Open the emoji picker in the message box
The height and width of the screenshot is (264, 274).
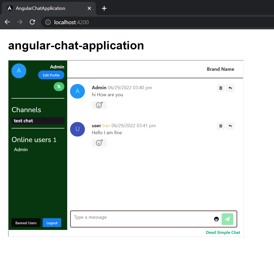(216, 219)
